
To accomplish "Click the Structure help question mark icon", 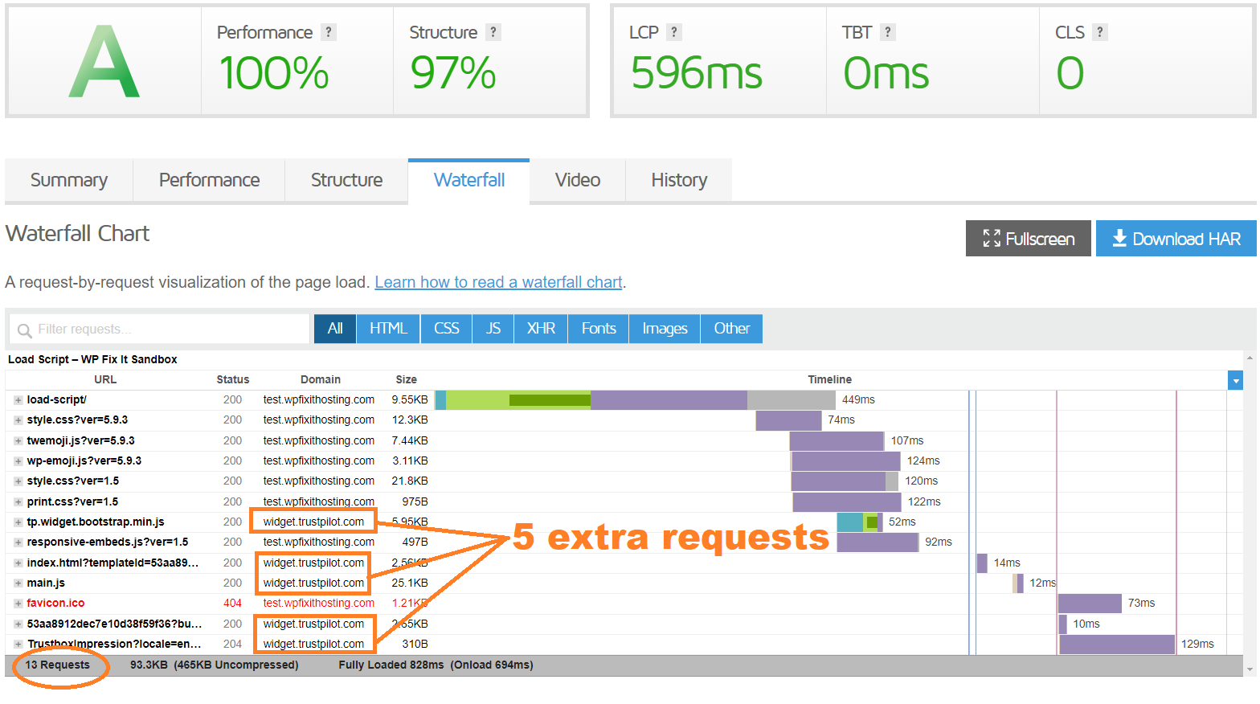I will point(493,32).
